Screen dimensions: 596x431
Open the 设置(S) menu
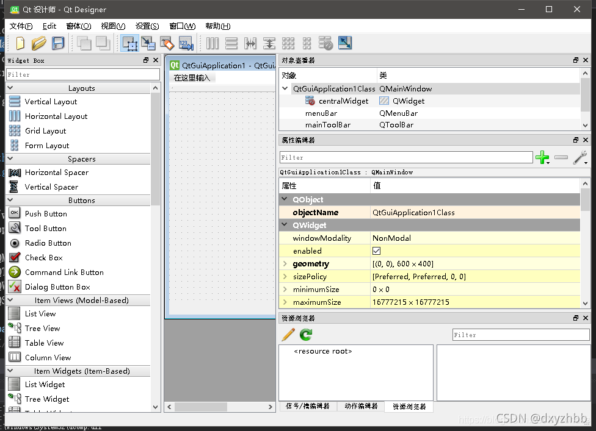point(147,26)
